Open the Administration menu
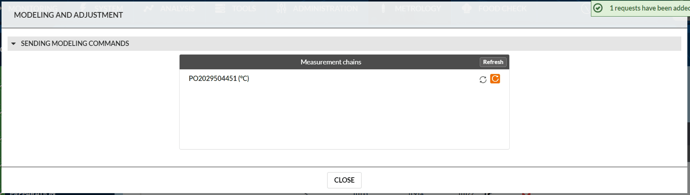 (325, 8)
